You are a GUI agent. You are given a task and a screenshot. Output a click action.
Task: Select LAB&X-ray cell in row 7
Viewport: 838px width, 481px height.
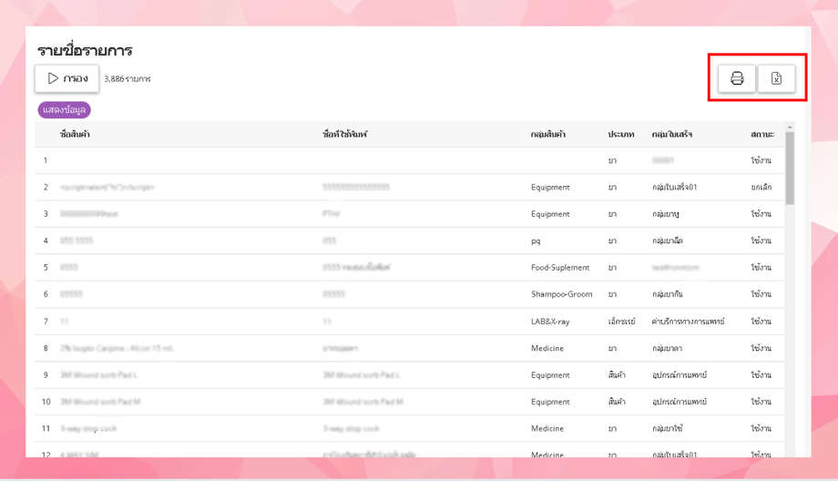550,322
